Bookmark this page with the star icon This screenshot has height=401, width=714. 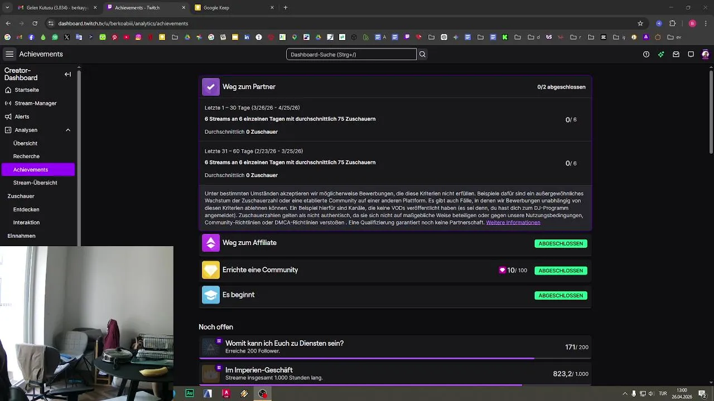[640, 23]
